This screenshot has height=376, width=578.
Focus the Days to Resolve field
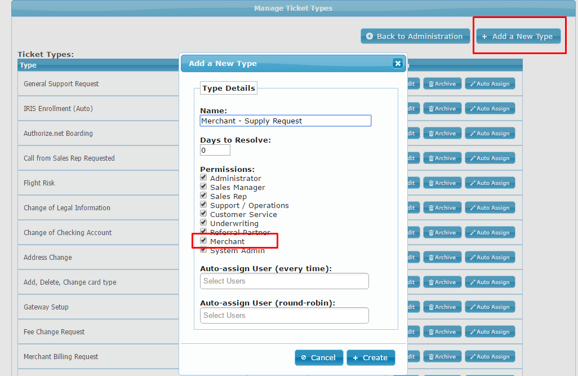(215, 150)
